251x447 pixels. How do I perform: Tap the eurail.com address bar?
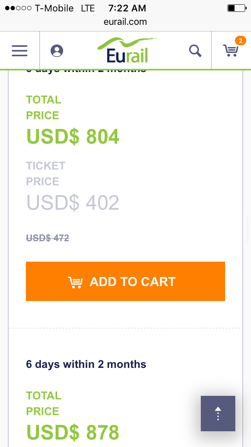[125, 22]
